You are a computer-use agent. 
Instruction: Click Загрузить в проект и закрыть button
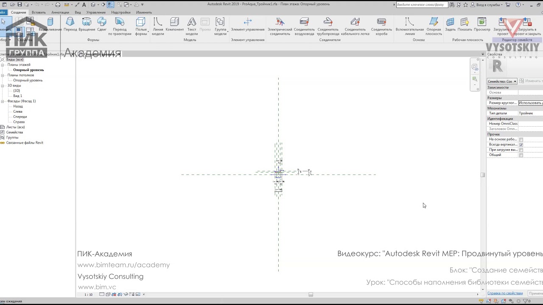(527, 26)
